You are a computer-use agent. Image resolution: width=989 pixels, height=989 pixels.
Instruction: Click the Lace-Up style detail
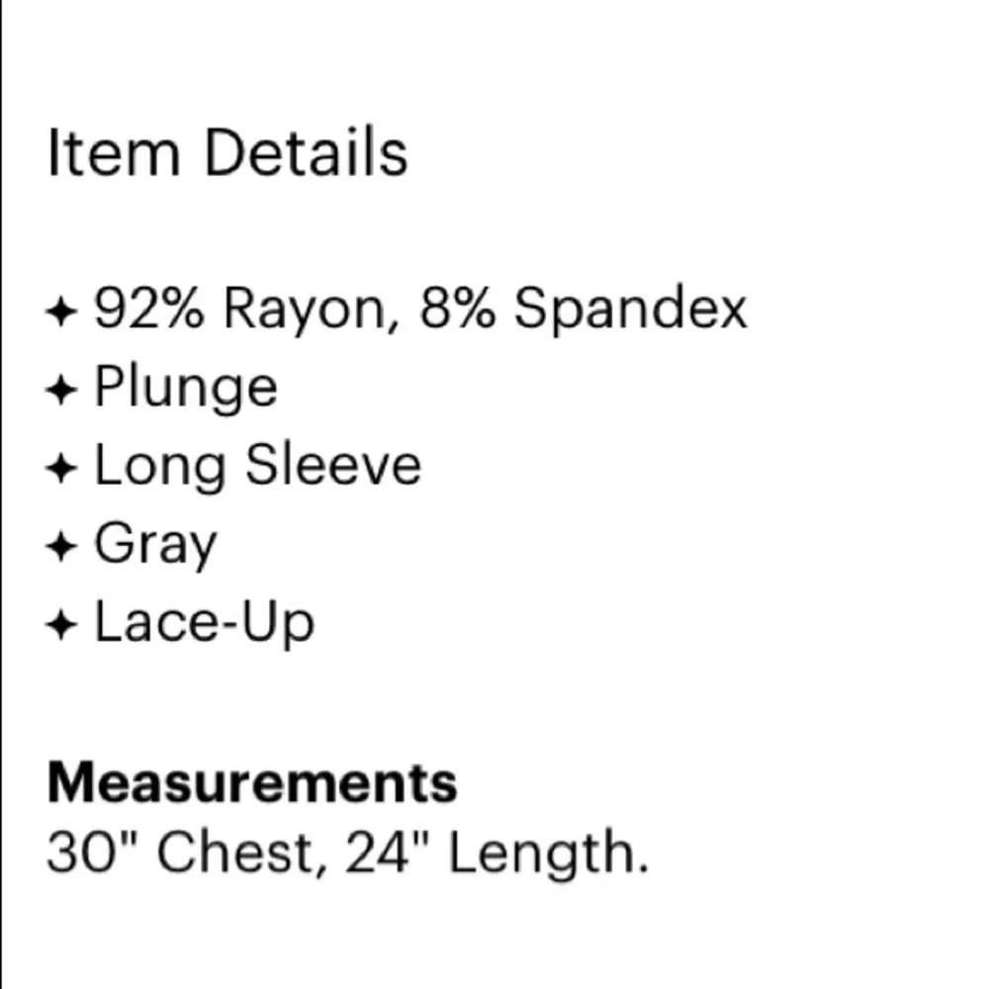click(204, 625)
